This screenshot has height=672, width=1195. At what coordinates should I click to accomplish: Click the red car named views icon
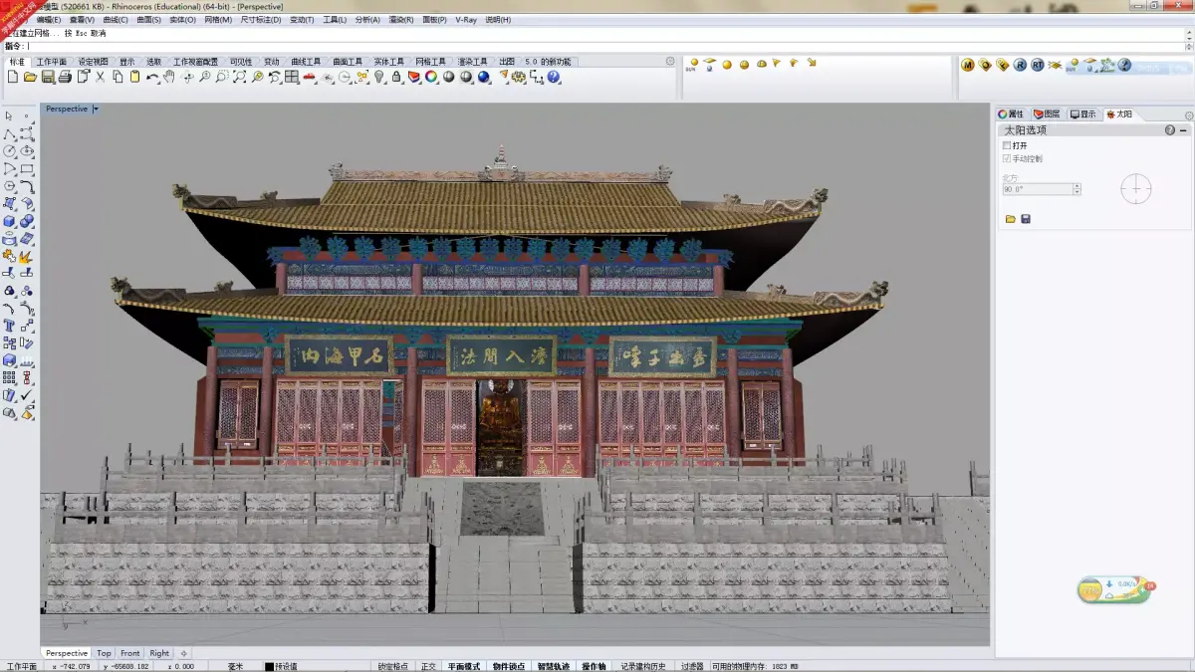[309, 77]
